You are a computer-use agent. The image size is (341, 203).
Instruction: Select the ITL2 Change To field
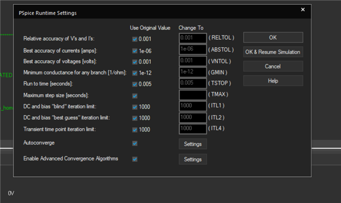(193, 118)
